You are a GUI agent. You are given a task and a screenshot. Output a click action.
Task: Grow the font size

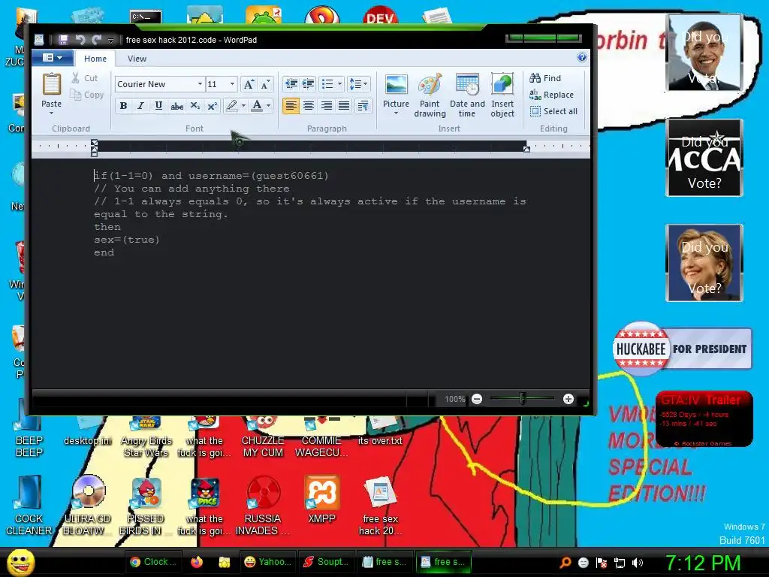click(249, 84)
